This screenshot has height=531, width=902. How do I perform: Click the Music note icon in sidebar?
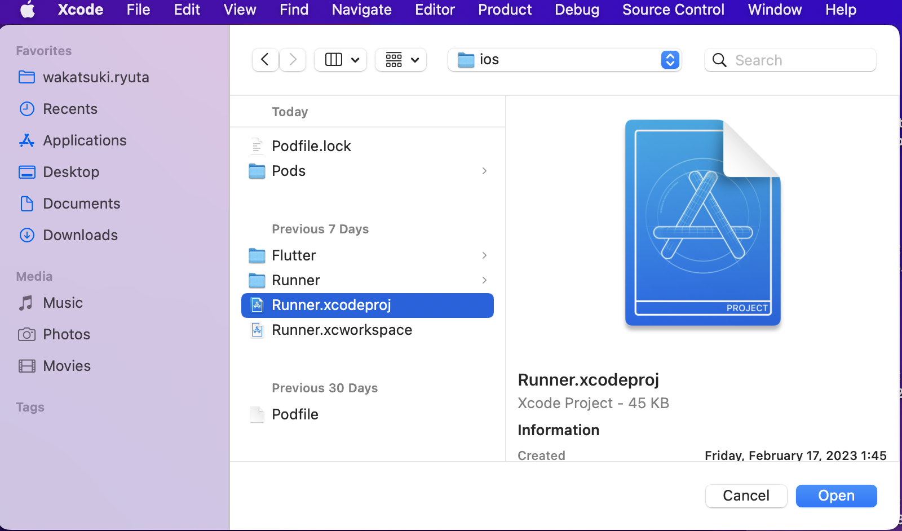(x=26, y=303)
